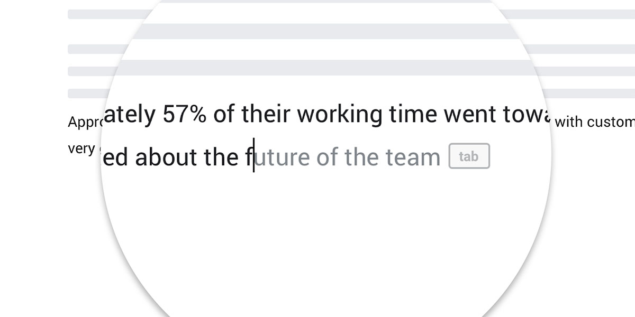The height and width of the screenshot is (317, 635).
Task: Click the "with custom" text at the right
Action: pos(595,122)
